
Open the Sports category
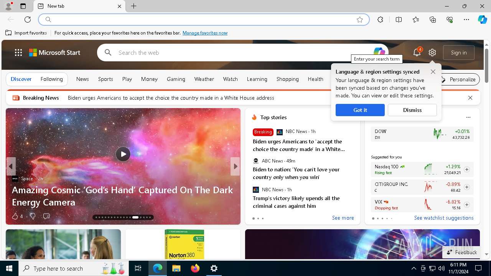pos(105,79)
